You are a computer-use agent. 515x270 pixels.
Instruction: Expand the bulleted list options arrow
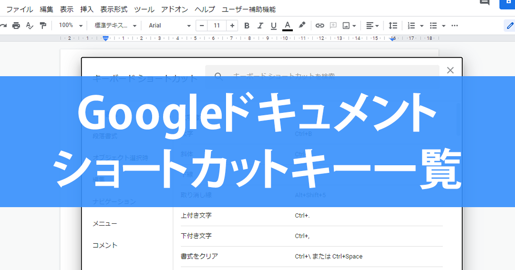(x=444, y=26)
